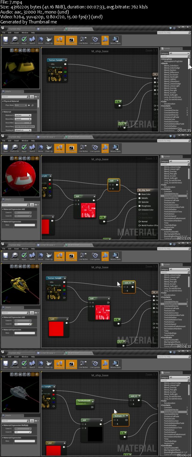Click red 1,0,0 color swatch in 00:06:02 frame
192x457 pixels.
pyautogui.click(x=53, y=451)
